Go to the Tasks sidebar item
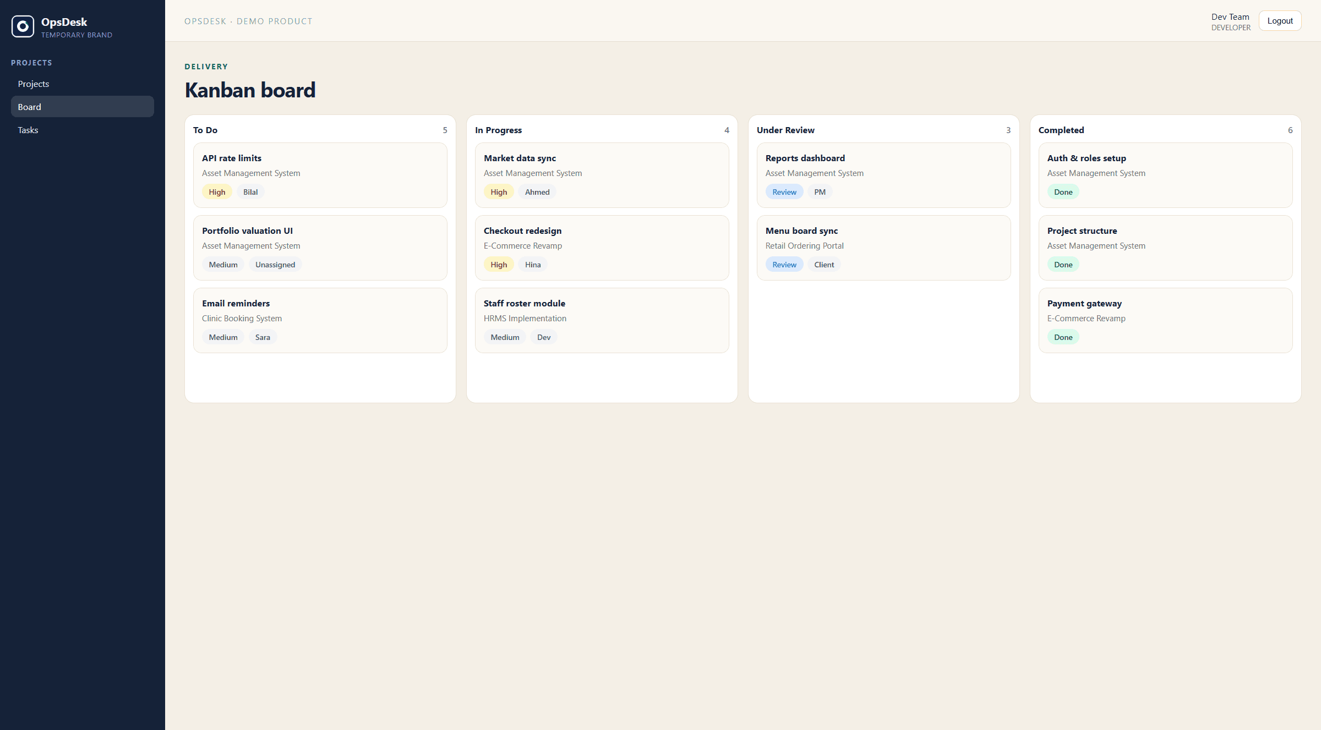This screenshot has width=1321, height=730. pyautogui.click(x=83, y=130)
